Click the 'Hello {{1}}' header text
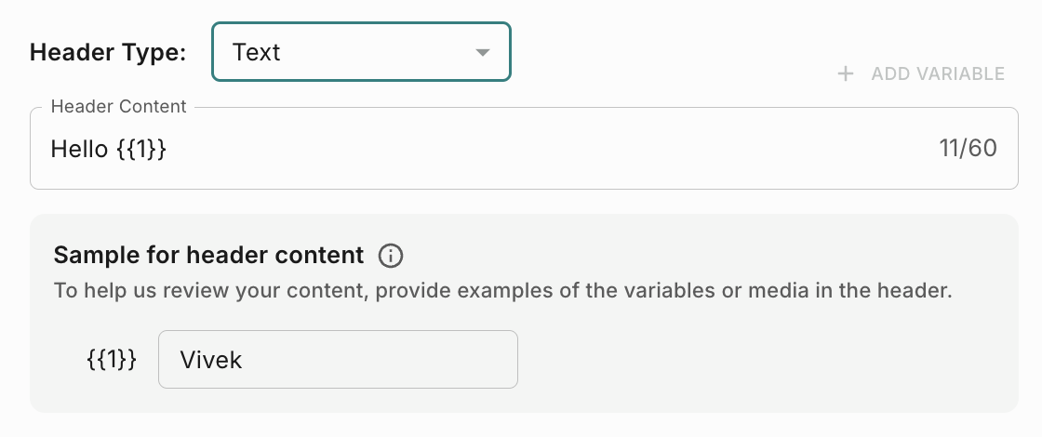The image size is (1042, 437). click(109, 149)
